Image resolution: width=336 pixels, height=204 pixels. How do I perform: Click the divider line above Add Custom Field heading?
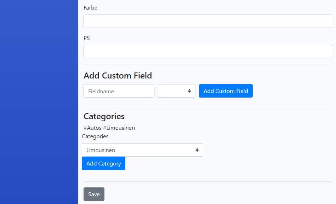207,64
